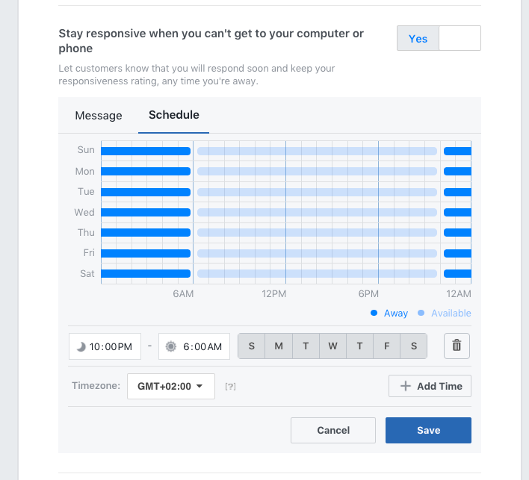Open the timezone help question mark
529x480 pixels.
(230, 386)
